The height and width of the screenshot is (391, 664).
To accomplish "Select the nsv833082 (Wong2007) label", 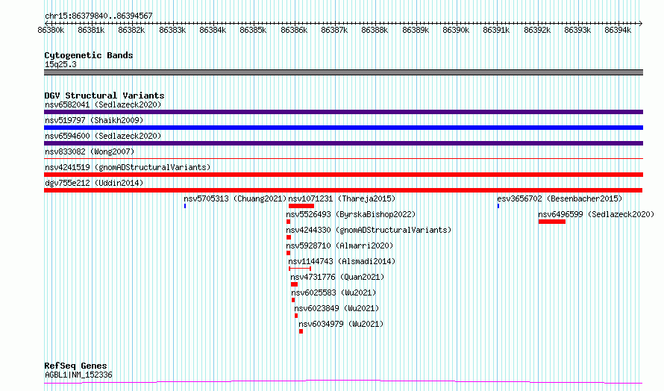I will [90, 151].
